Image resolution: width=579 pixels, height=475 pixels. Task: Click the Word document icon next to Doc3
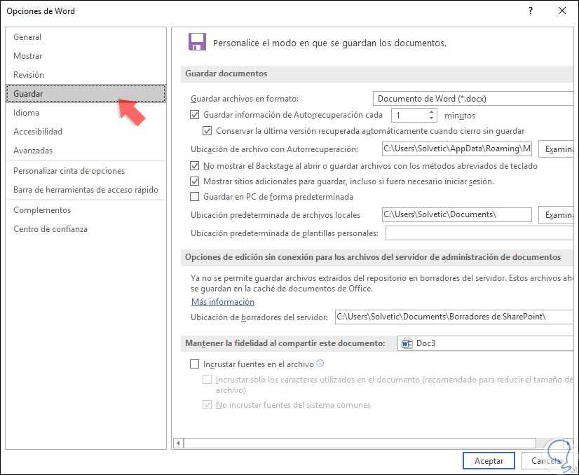tap(407, 343)
